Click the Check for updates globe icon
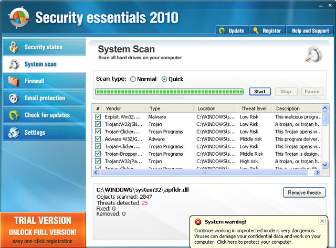The image size is (336, 248). pyautogui.click(x=14, y=115)
